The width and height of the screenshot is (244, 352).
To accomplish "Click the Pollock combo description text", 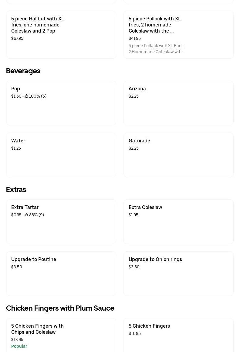I will 157,49.
